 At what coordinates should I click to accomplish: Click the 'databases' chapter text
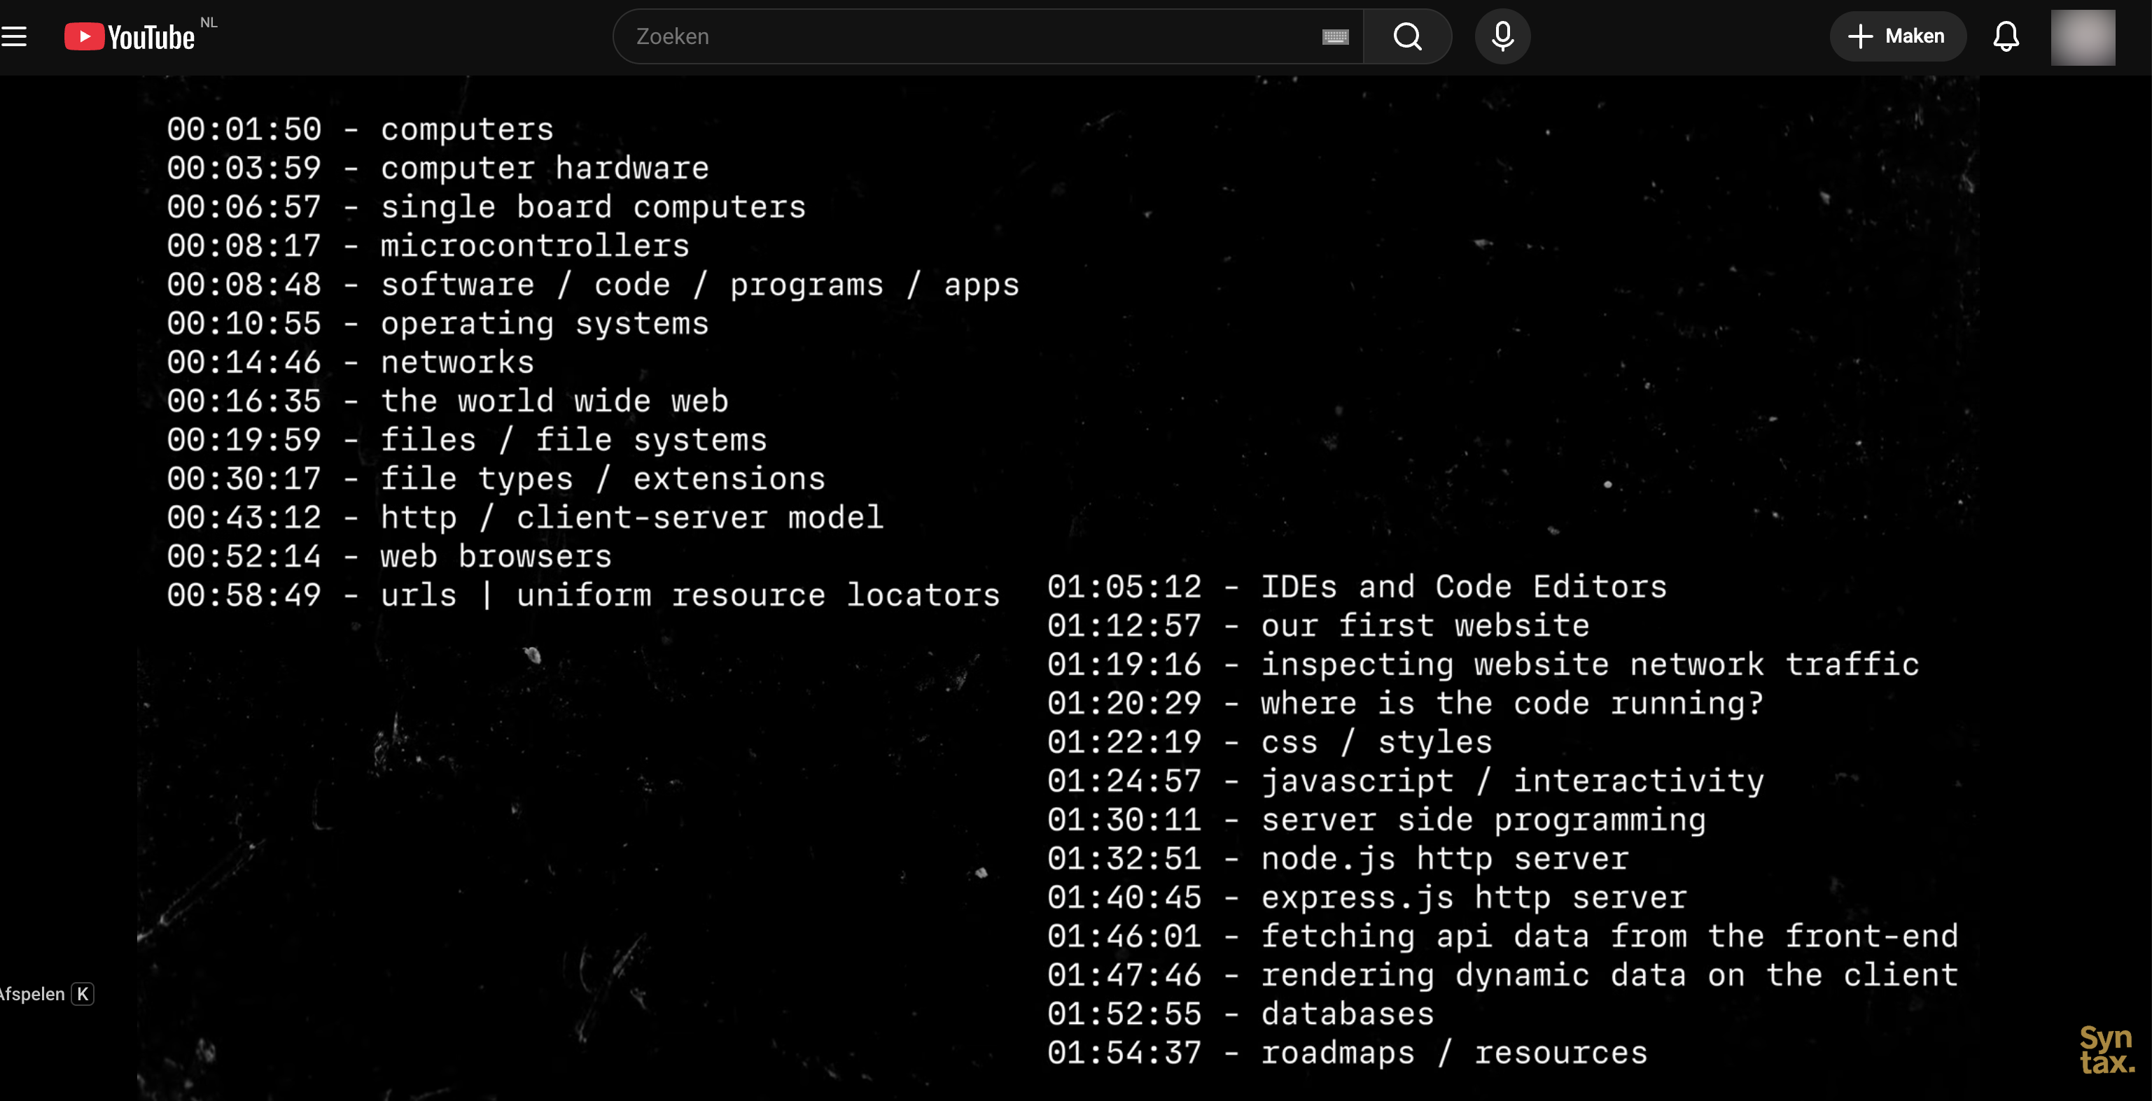pyautogui.click(x=1347, y=1014)
